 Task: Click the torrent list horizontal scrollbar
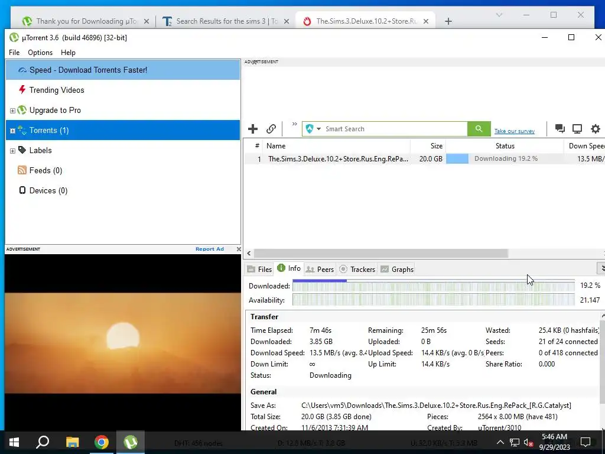tap(381, 253)
